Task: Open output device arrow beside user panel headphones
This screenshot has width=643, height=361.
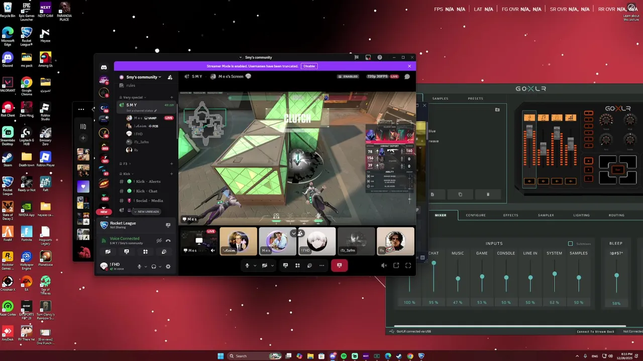Action: [x=160, y=267]
